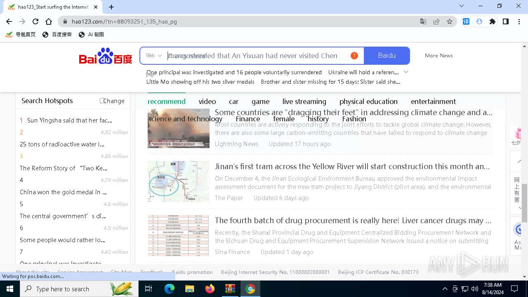Viewport: 528px width, 297px height.
Task: Click the back-to-top arrow in side widget
Action: point(519,161)
